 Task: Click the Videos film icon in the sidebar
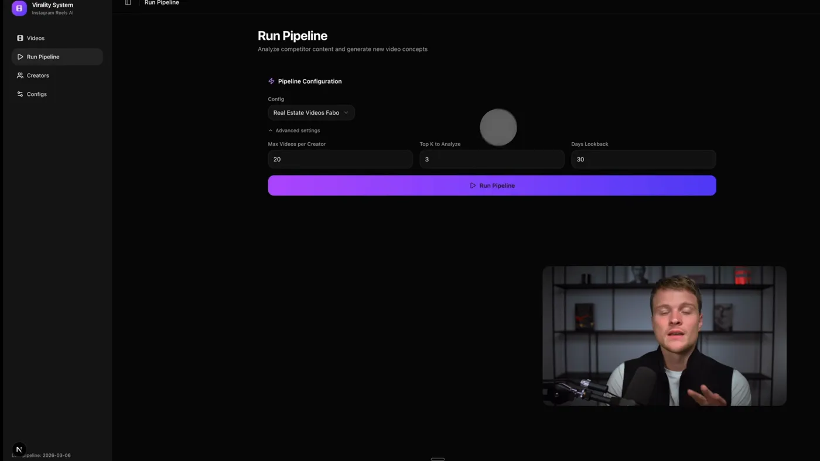pos(20,38)
